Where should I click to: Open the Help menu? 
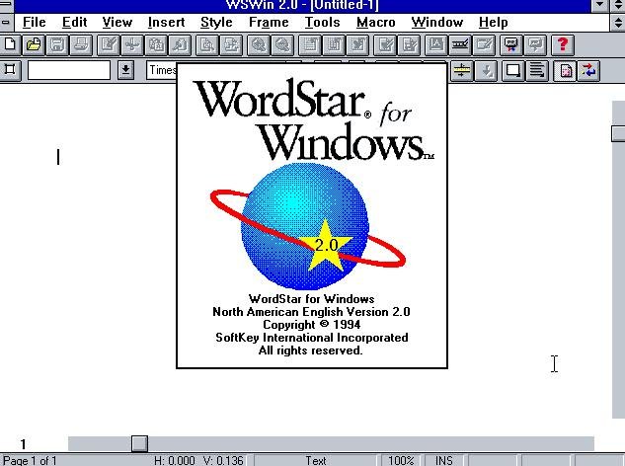(x=493, y=23)
